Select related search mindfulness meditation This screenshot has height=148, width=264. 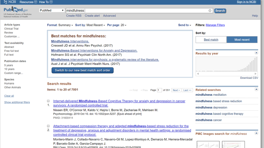click(x=211, y=95)
